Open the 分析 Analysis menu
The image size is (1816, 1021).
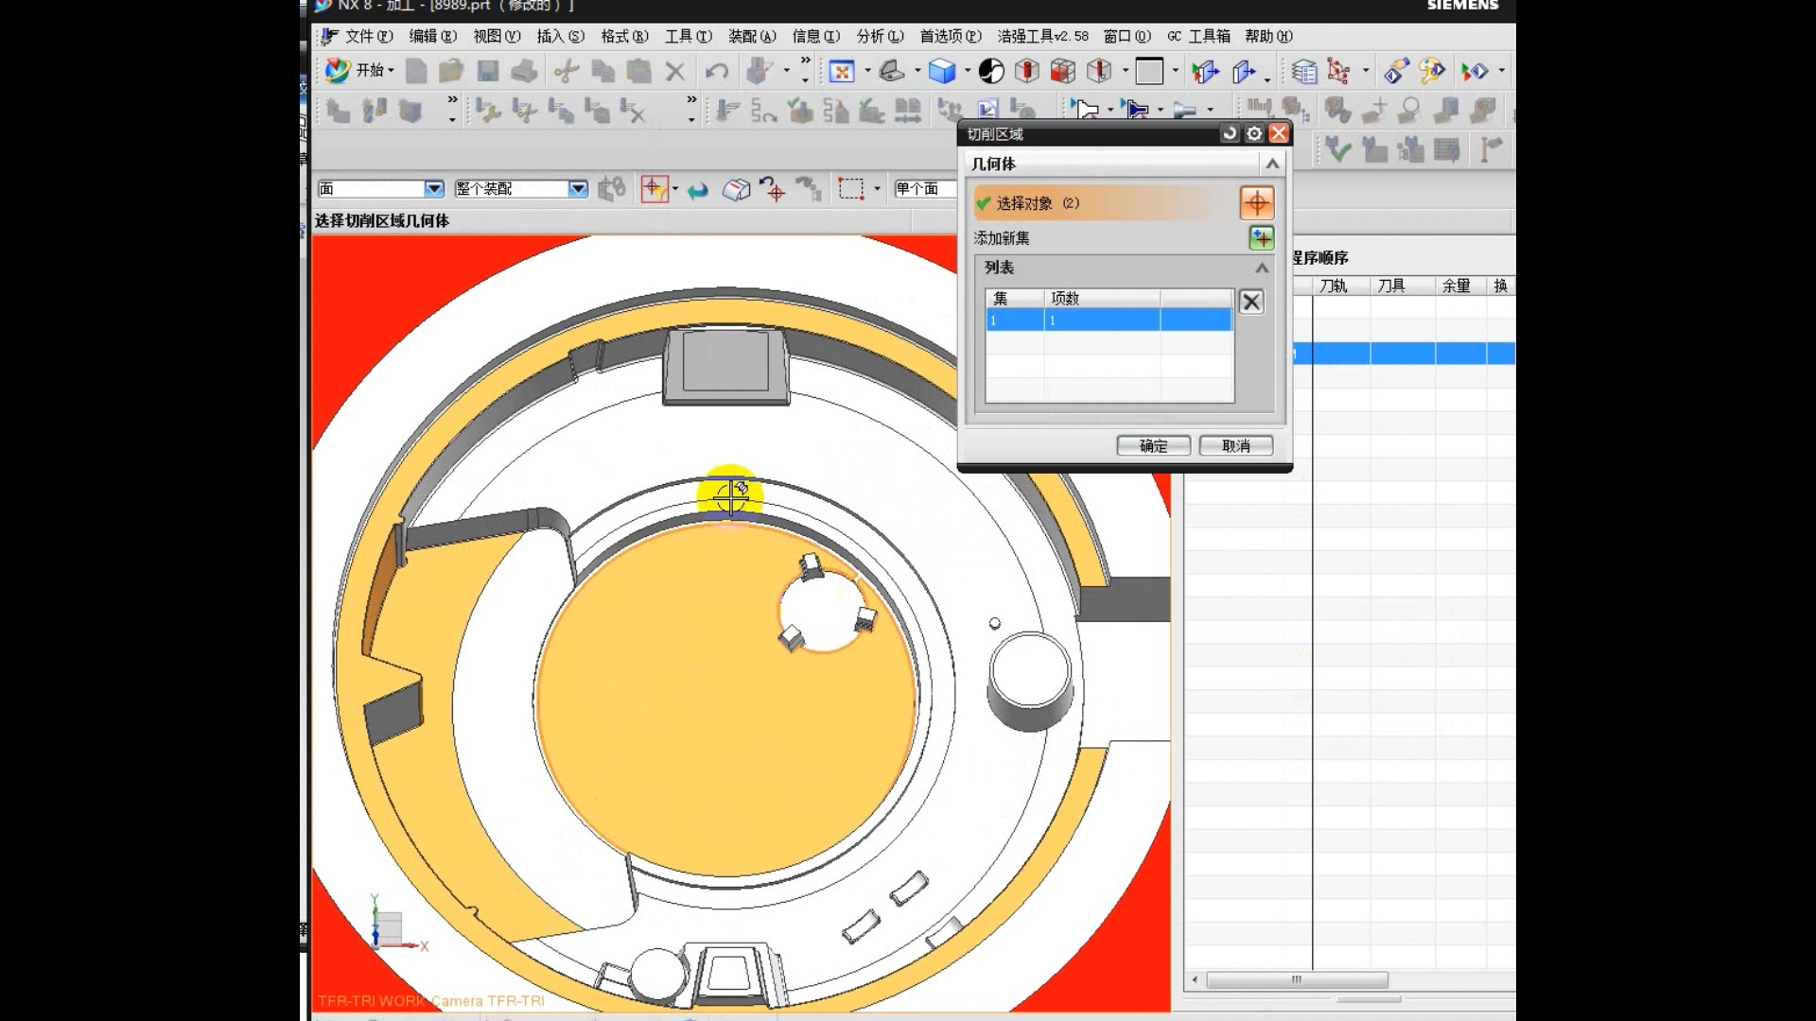click(881, 36)
